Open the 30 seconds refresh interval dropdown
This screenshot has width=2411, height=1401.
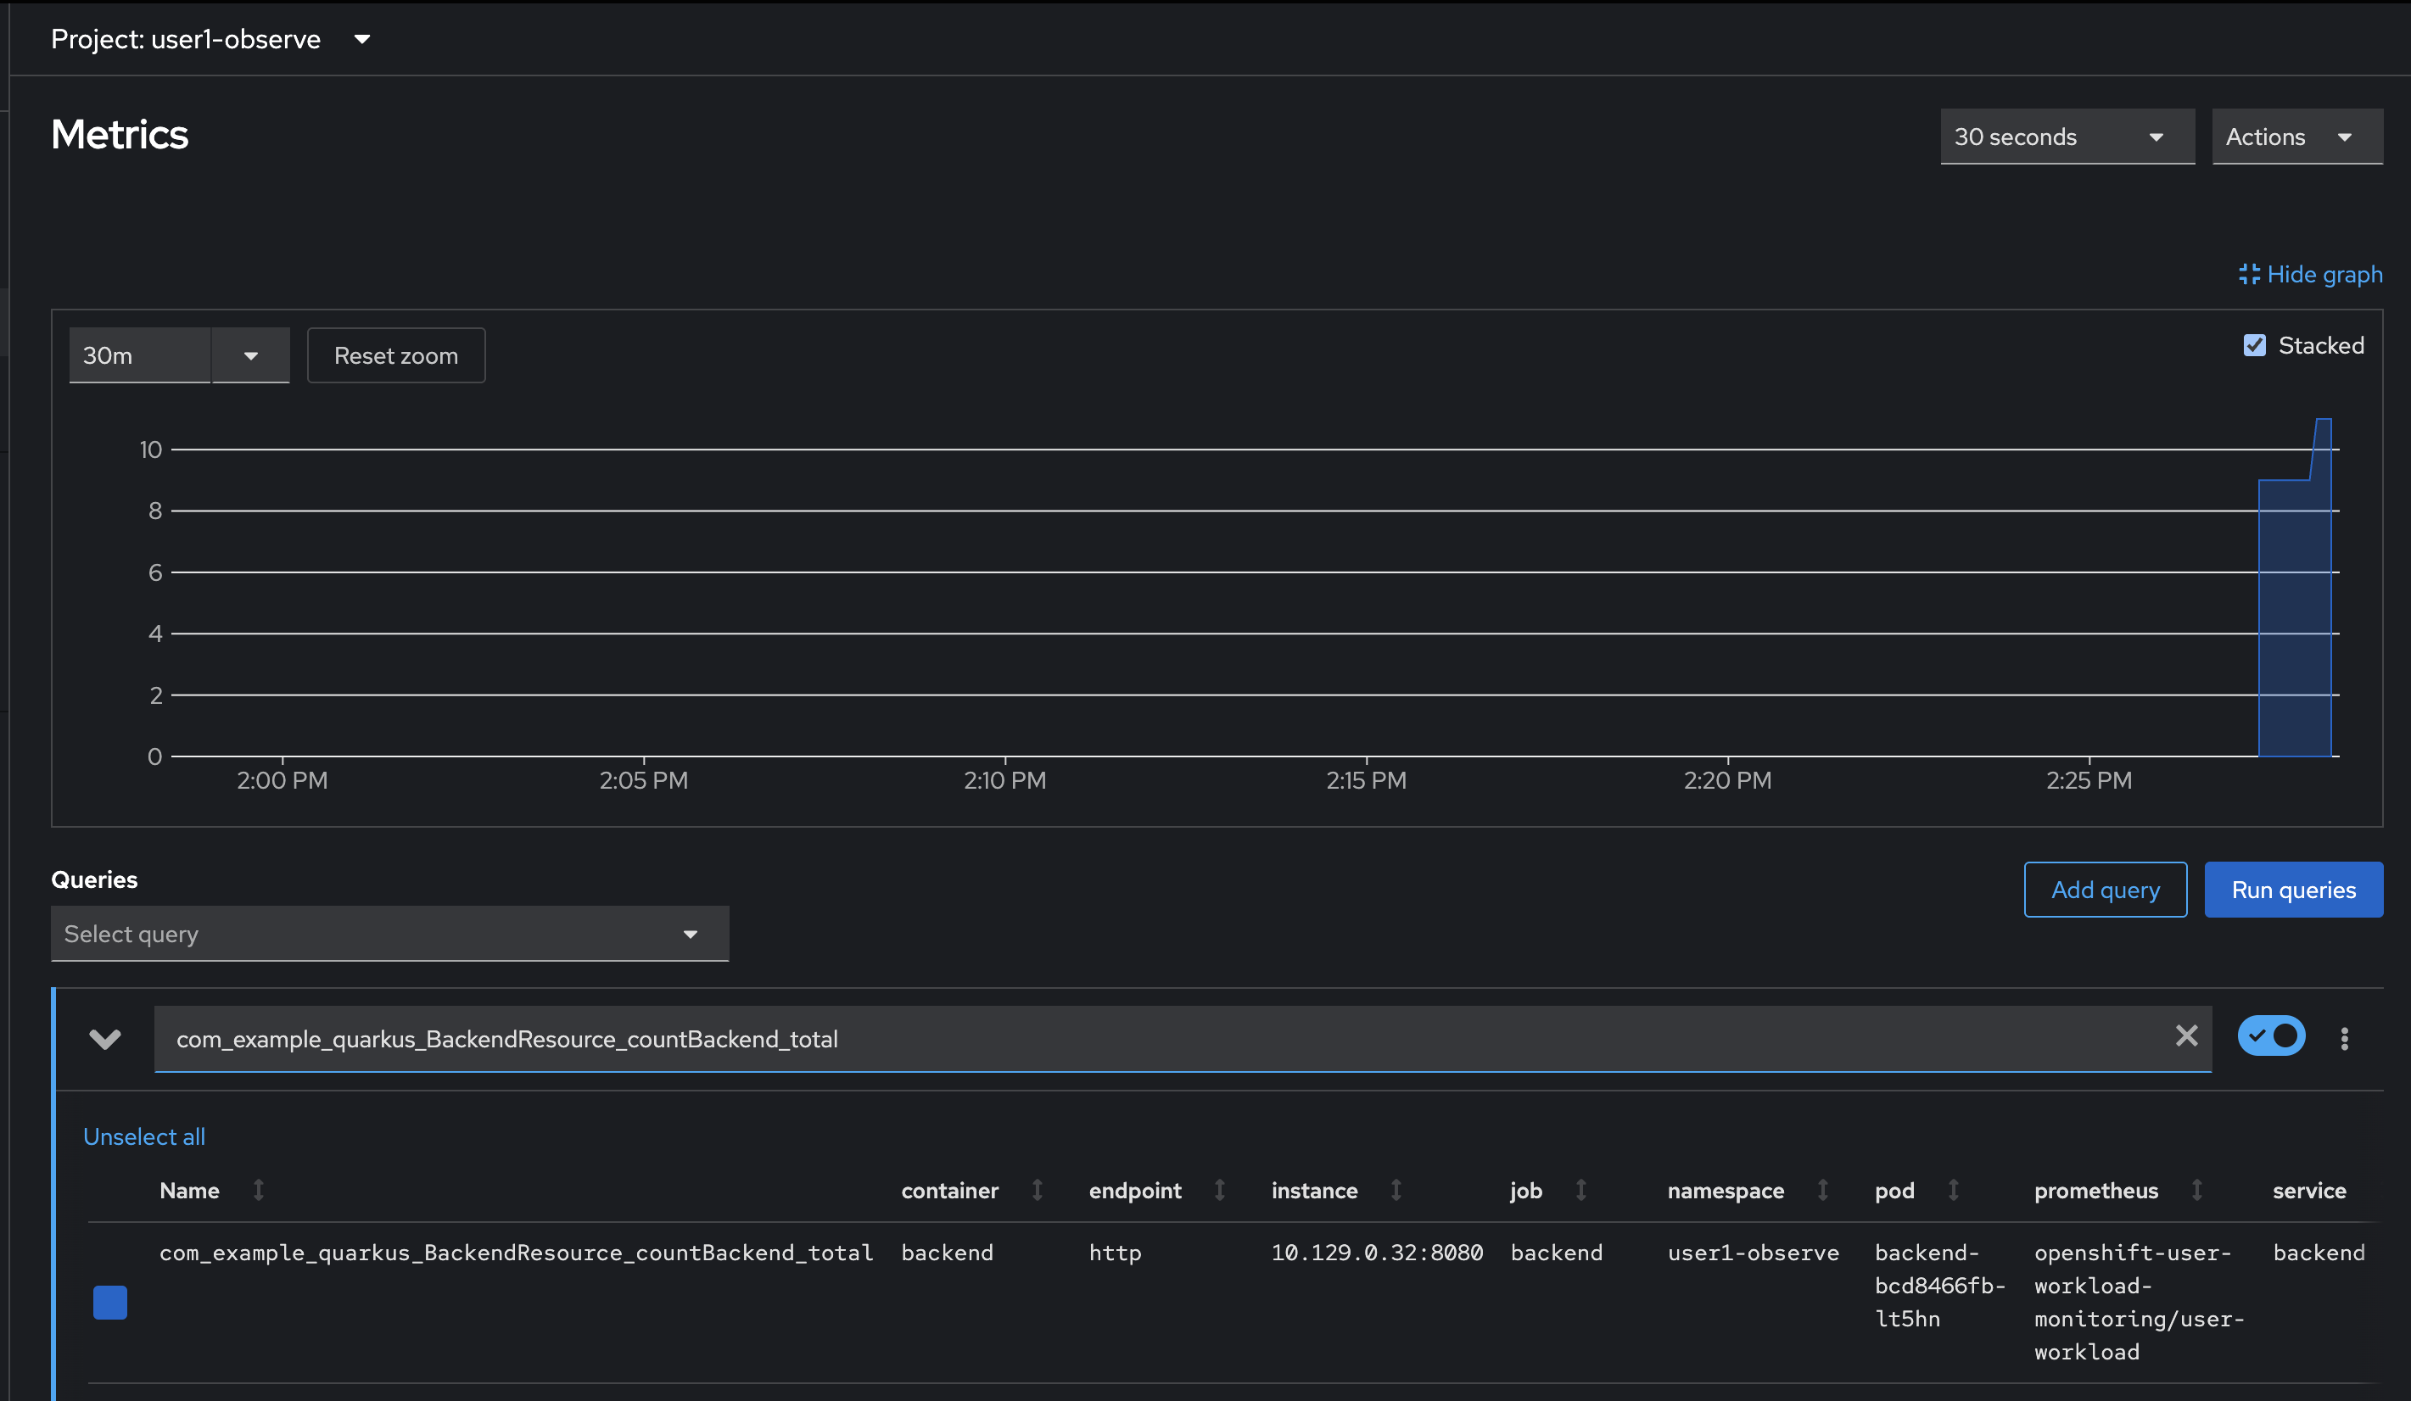click(x=2067, y=137)
